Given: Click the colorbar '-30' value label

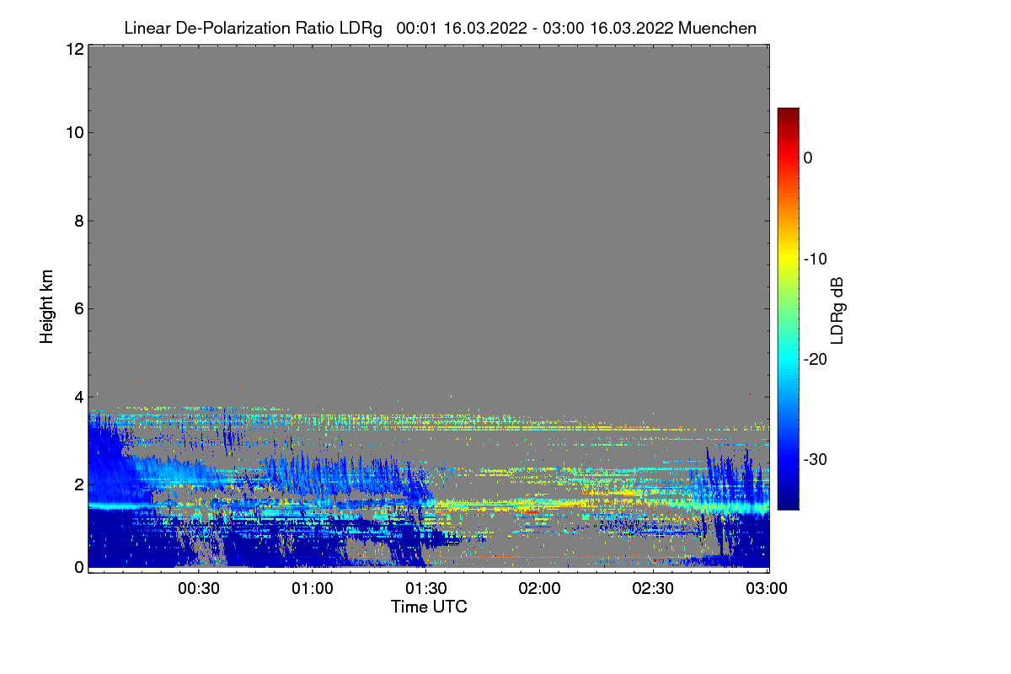Looking at the screenshot, I should pyautogui.click(x=815, y=460).
